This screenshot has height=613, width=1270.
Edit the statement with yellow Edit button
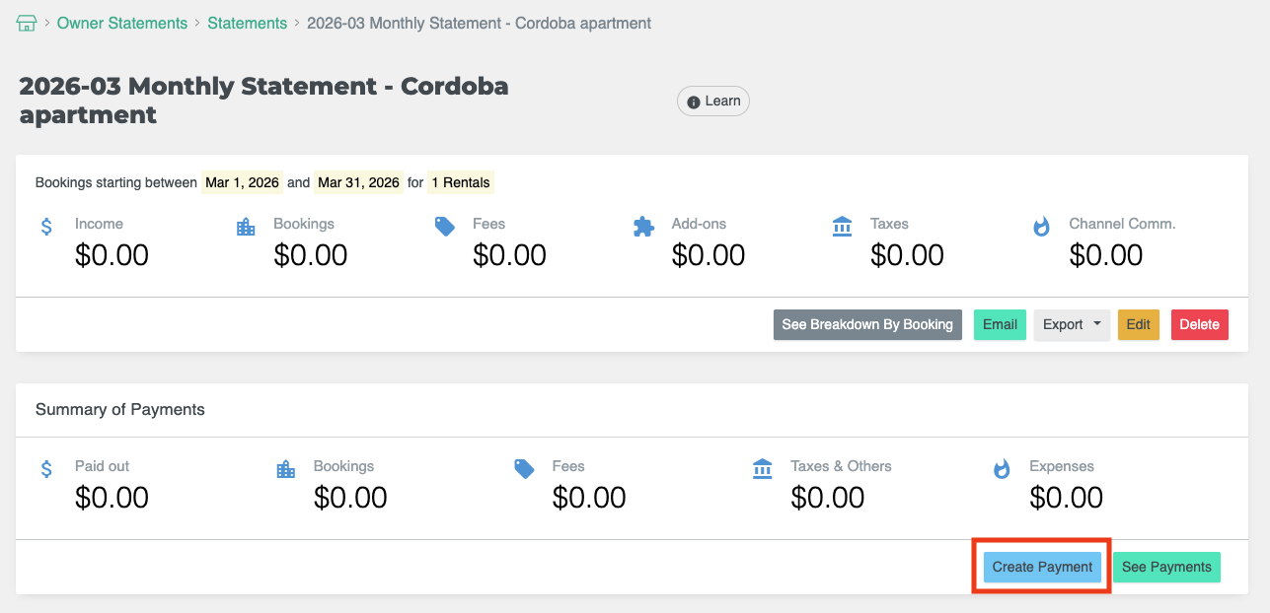(1138, 324)
